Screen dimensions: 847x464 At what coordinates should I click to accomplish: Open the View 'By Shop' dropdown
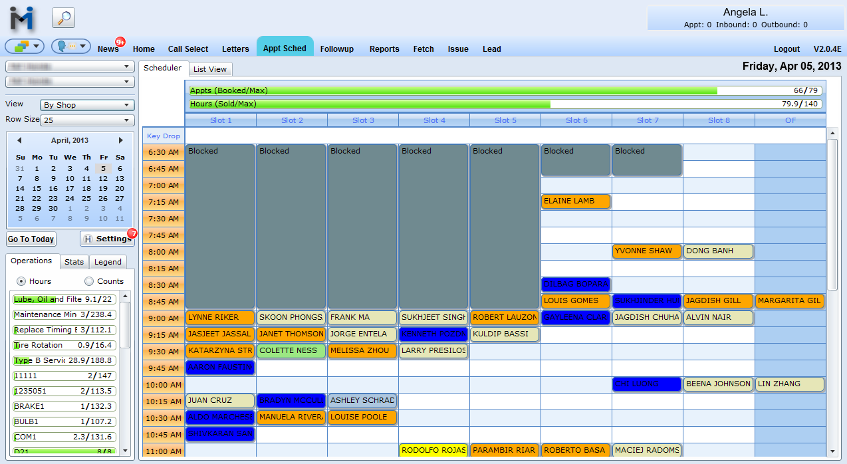(87, 105)
